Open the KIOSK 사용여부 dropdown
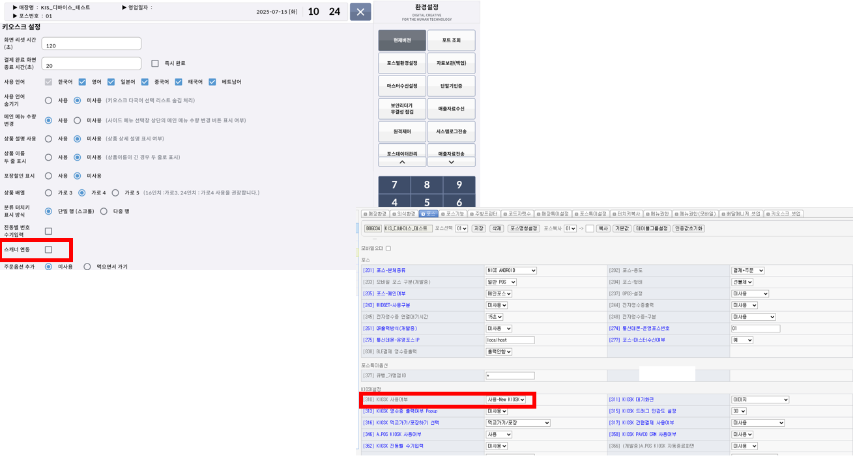Viewport: 855px width, 460px height. [506, 399]
